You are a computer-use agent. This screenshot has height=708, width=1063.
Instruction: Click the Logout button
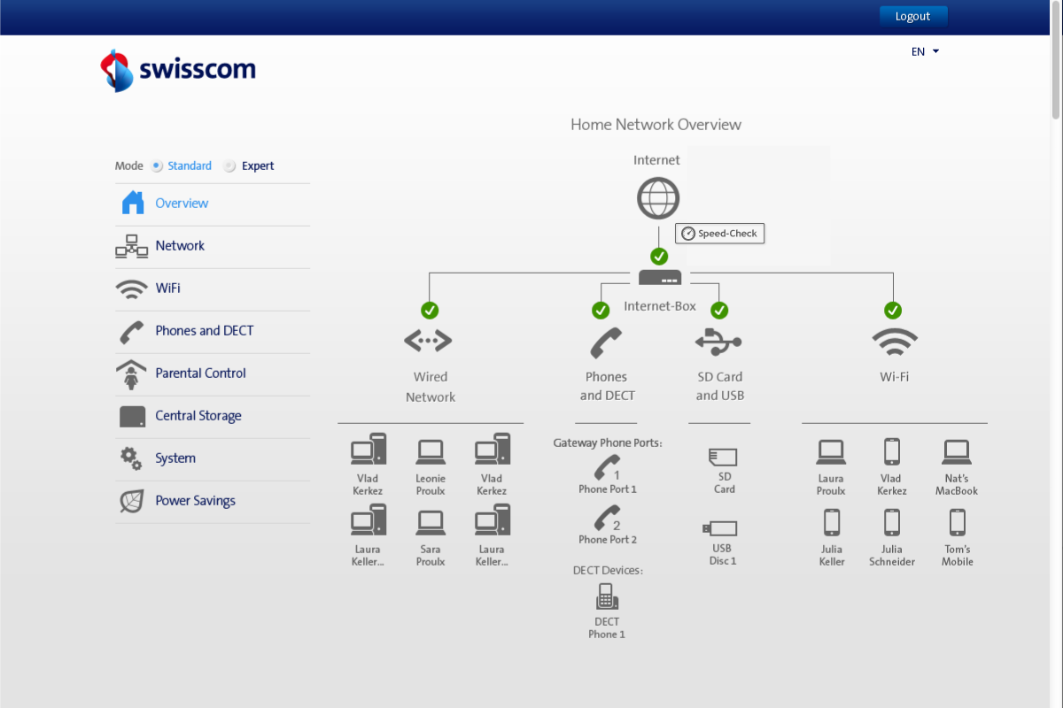point(912,16)
